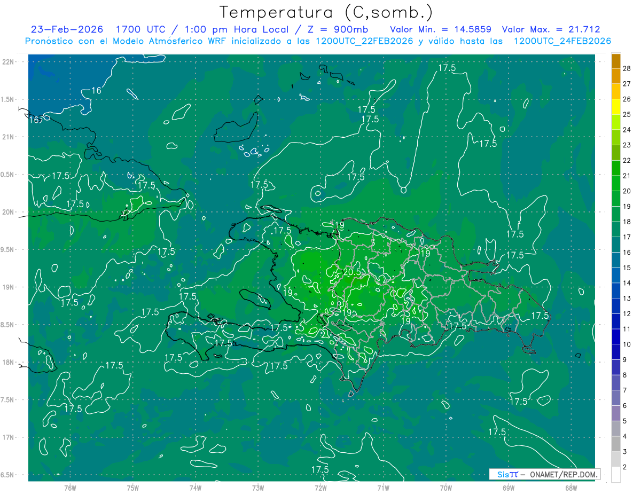Click the "74W" longitude axis label
The image size is (641, 495).
click(x=195, y=488)
